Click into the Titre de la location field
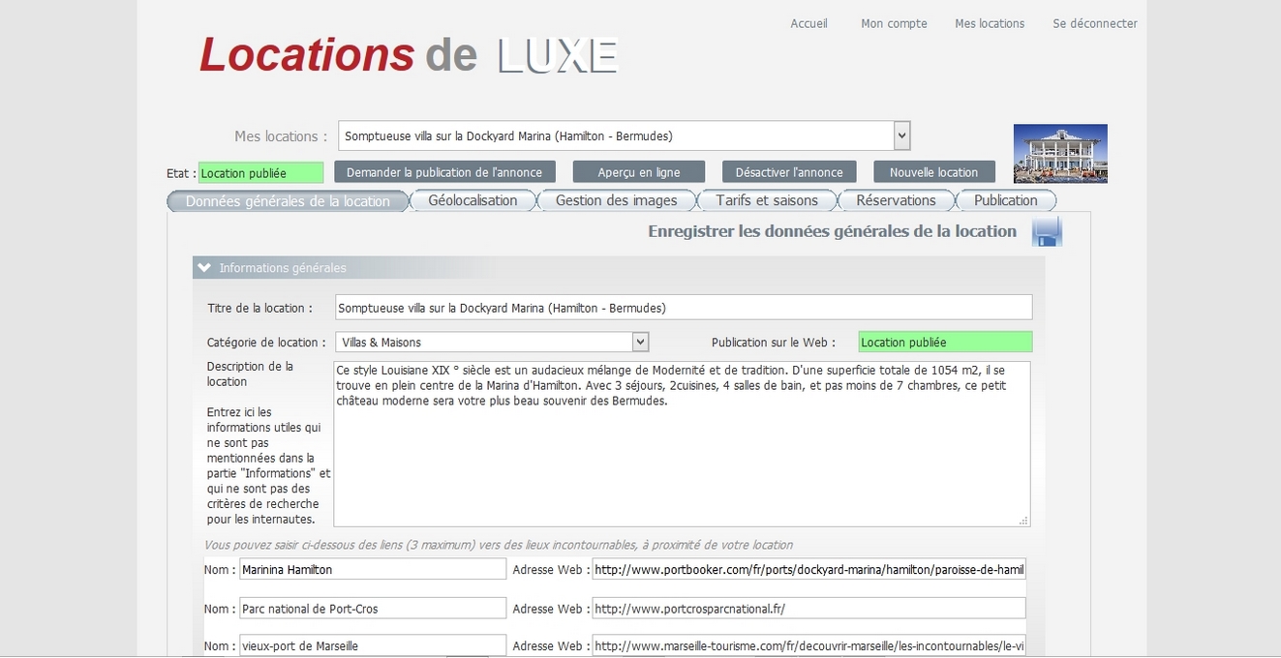The width and height of the screenshot is (1281, 658). tap(683, 308)
